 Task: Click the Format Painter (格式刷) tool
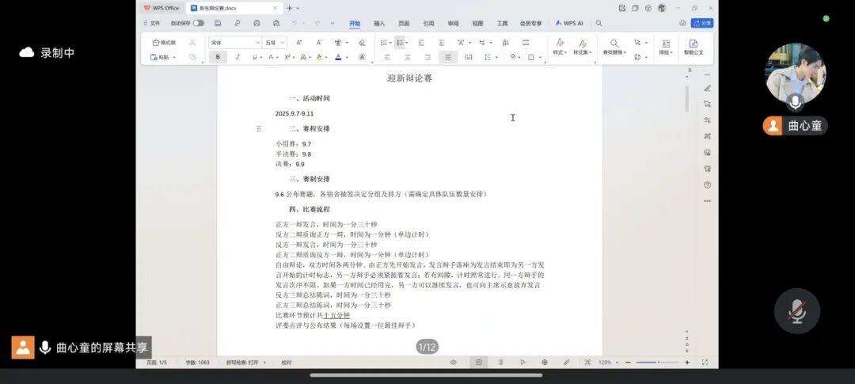tap(165, 42)
